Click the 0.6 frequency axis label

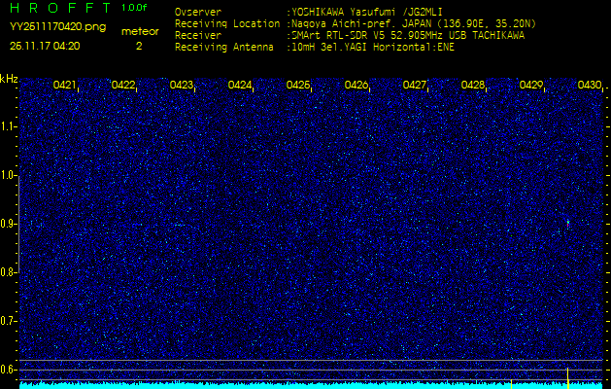(9, 369)
